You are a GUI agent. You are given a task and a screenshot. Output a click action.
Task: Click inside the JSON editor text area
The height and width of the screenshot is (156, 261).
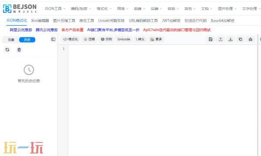click(x=162, y=100)
